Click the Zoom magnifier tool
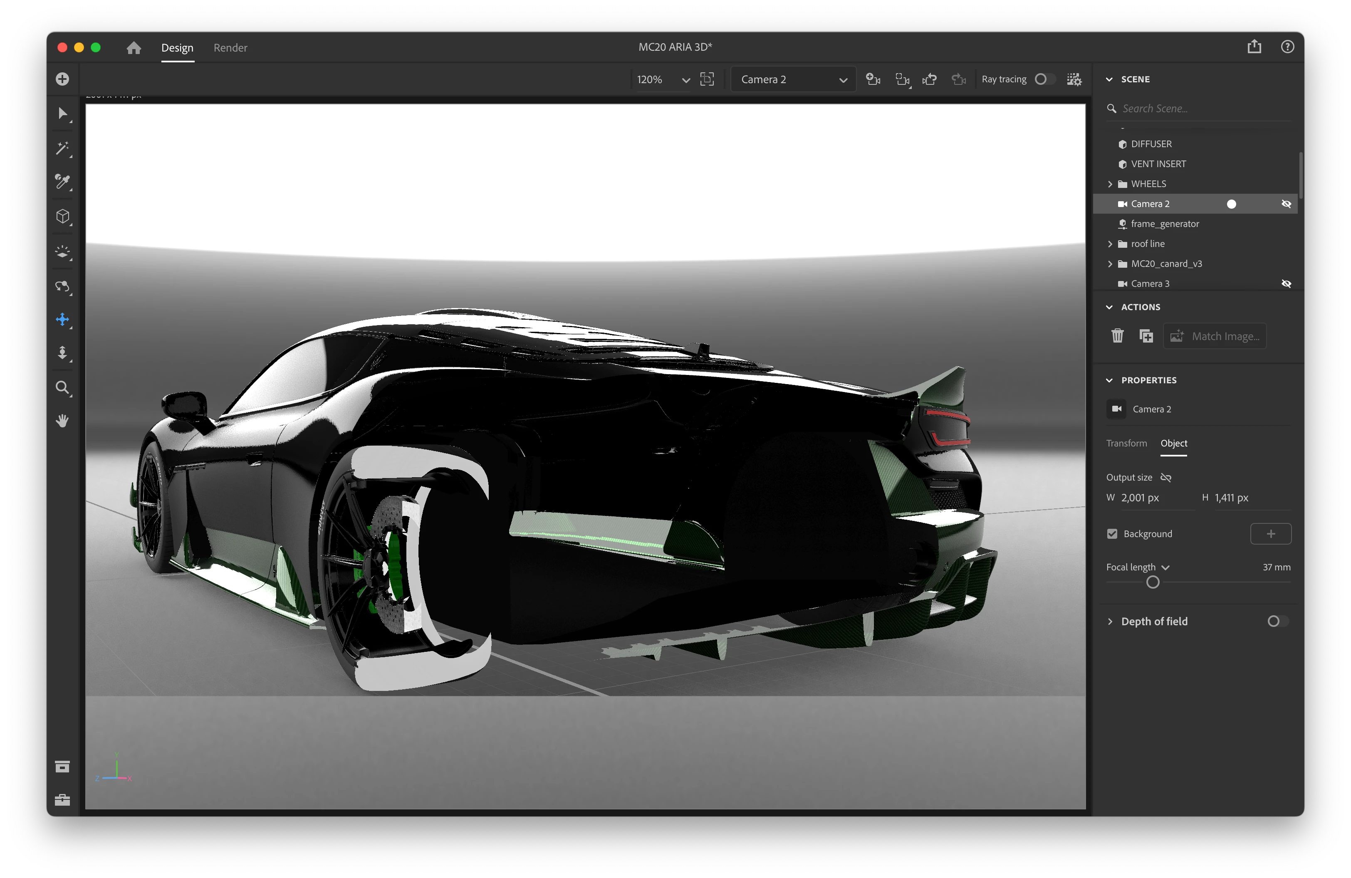 (62, 388)
